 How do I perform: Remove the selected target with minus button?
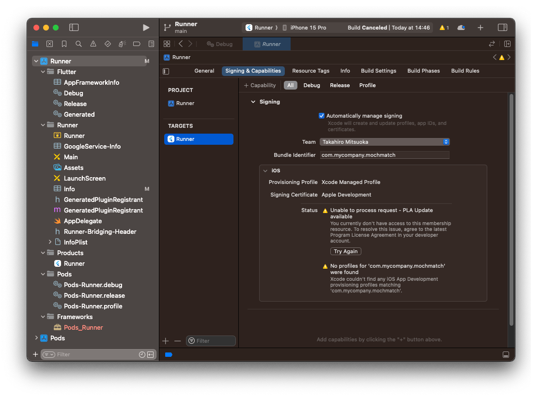(178, 341)
